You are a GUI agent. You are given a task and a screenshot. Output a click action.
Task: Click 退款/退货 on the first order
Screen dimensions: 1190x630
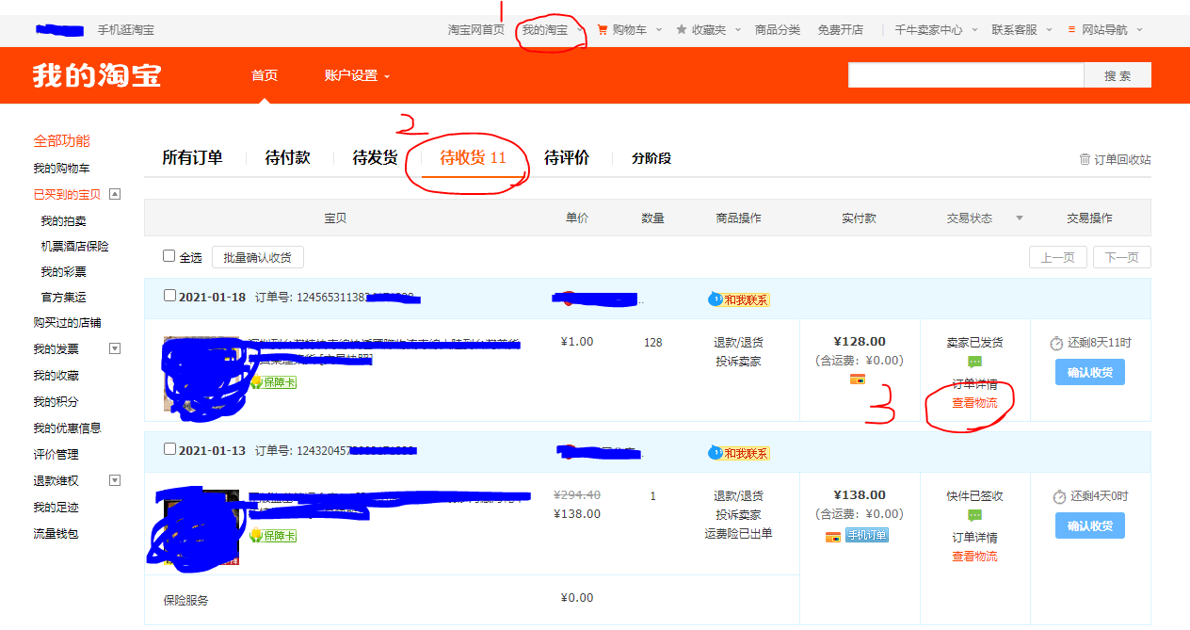(738, 343)
